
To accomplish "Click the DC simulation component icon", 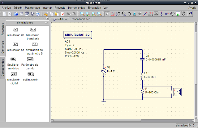I will click(x=15, y=30).
